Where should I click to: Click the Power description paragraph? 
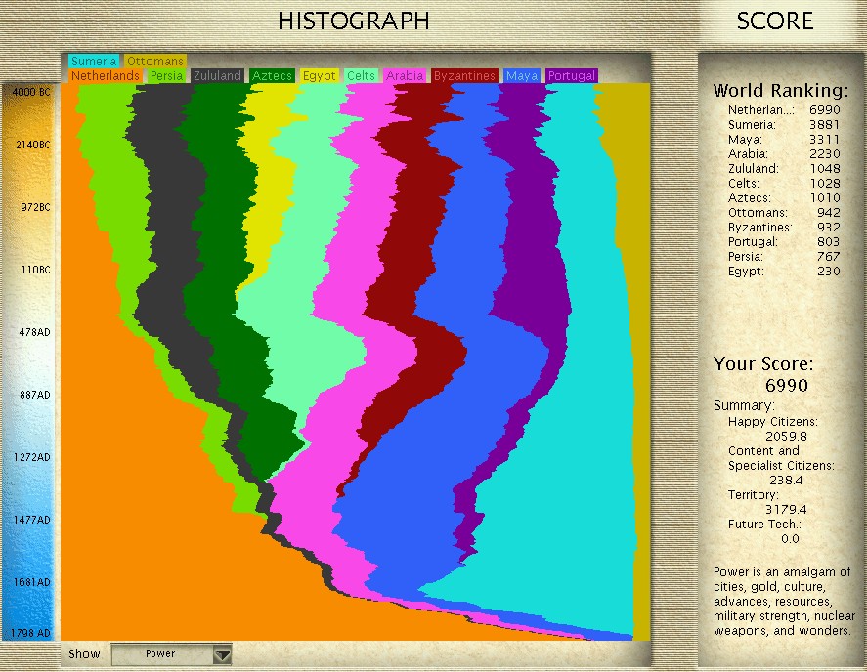[x=782, y=602]
